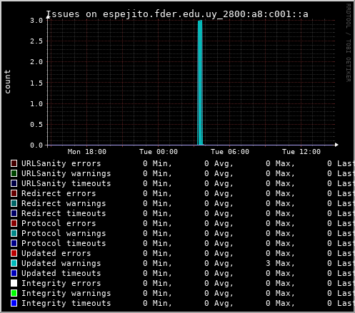Click the Integrity timeouts blue swatch
The image size is (355, 313).
pos(14,303)
